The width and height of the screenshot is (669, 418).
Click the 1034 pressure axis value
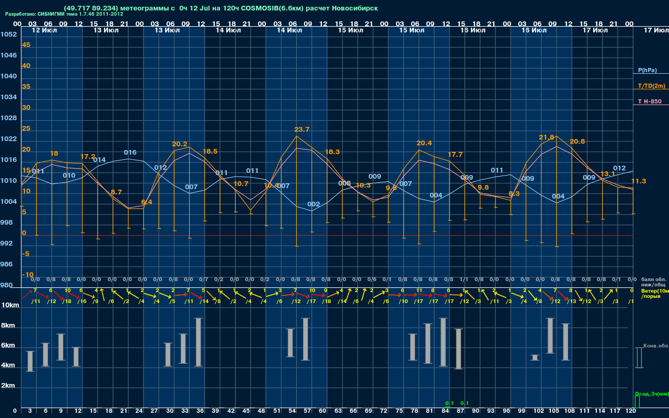coord(8,97)
